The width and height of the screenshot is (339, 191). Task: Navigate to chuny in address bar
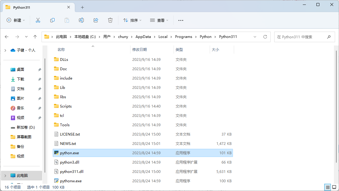pyautogui.click(x=123, y=37)
